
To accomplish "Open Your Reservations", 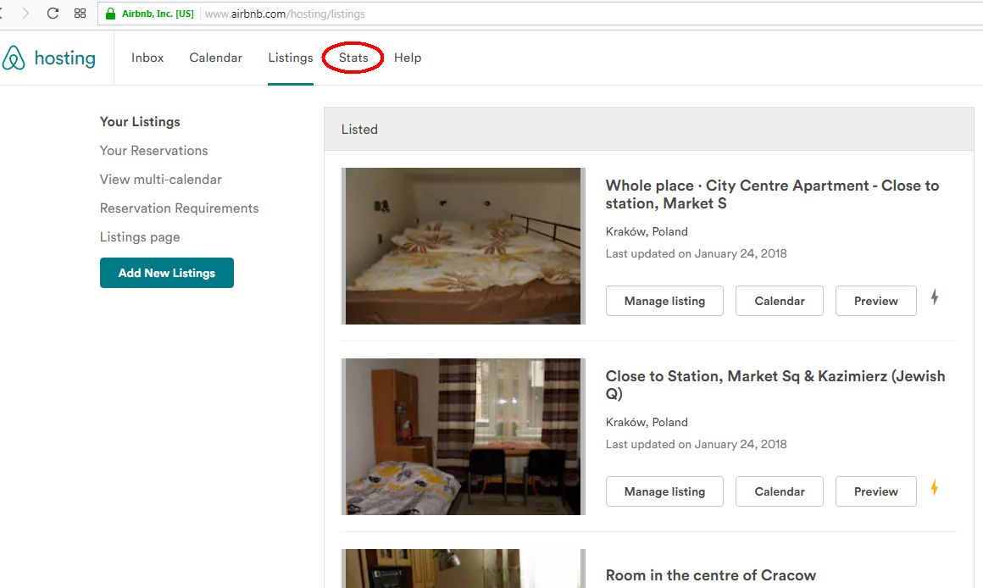I will [153, 150].
